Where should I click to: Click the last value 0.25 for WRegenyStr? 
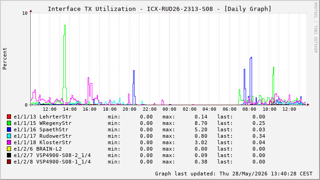coord(259,123)
